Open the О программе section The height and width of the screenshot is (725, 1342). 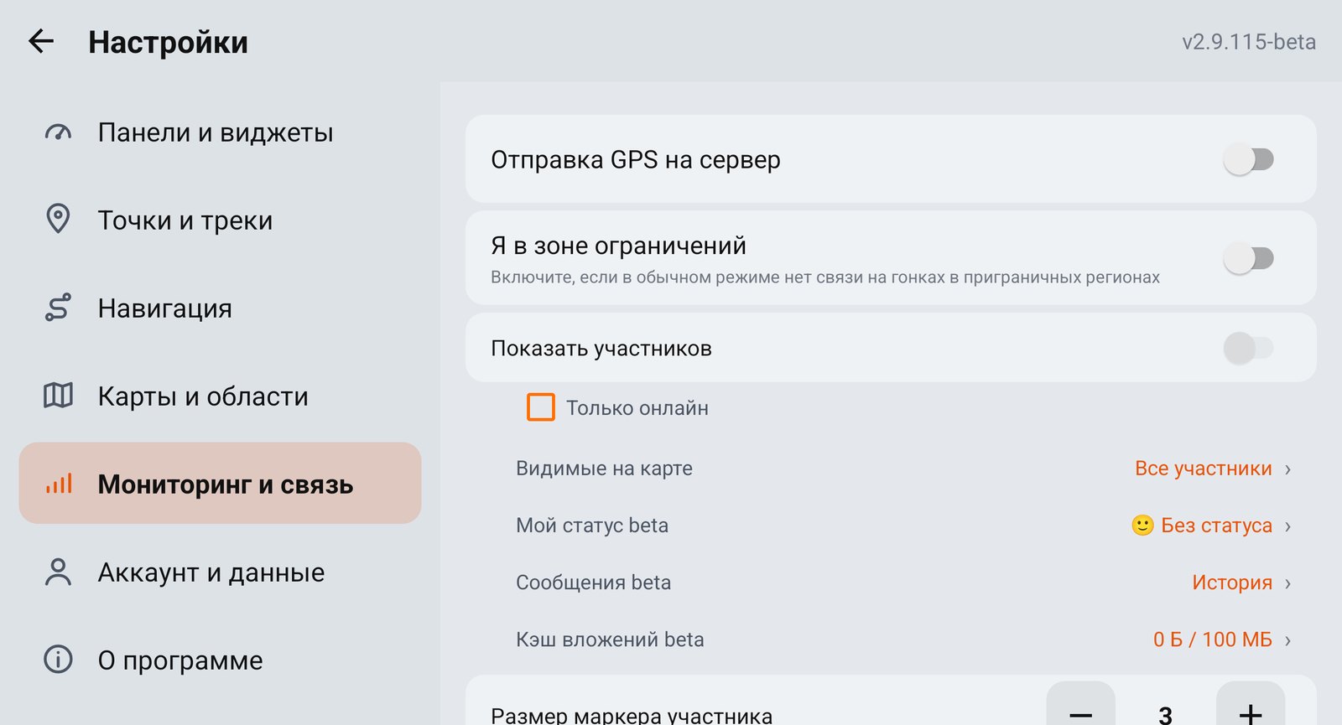click(x=220, y=660)
